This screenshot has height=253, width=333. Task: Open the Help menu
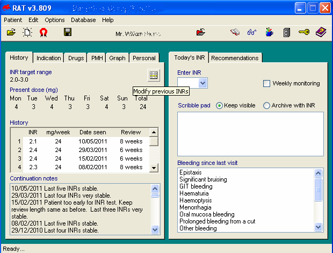[107, 20]
